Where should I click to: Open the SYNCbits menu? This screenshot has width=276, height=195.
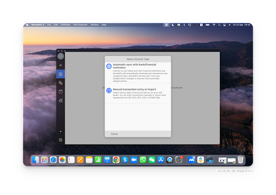coord(66,25)
